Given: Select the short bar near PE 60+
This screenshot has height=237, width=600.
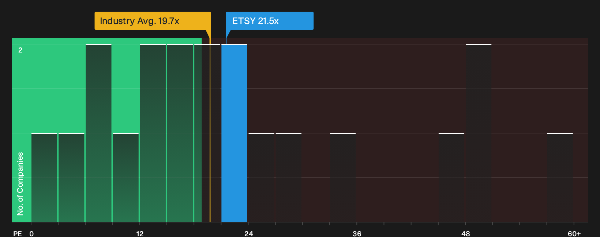Looking at the screenshot, I should (560, 177).
